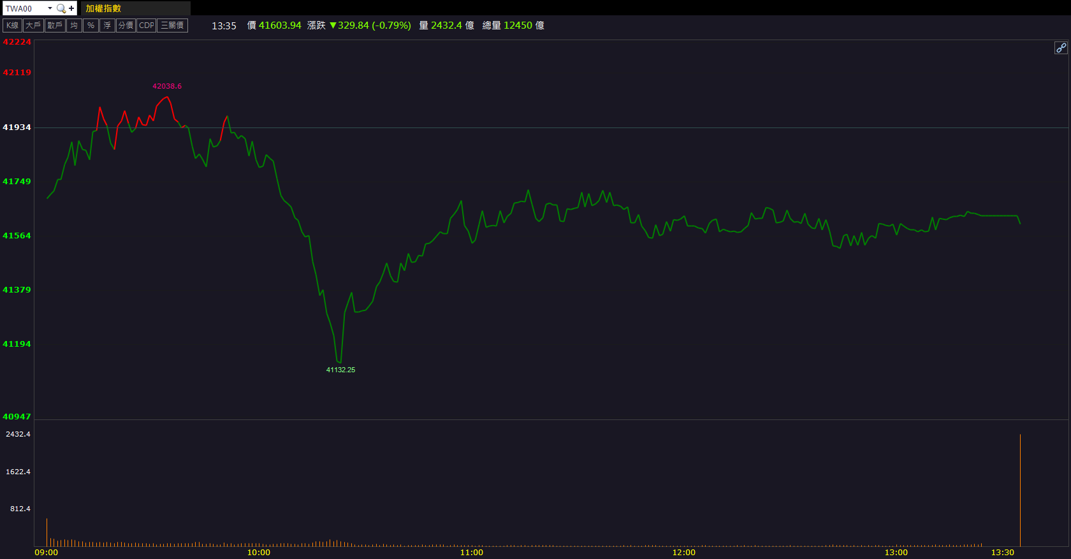This screenshot has width=1071, height=559.
Task: Click the high label 42038.6 on chart
Action: pyautogui.click(x=167, y=86)
